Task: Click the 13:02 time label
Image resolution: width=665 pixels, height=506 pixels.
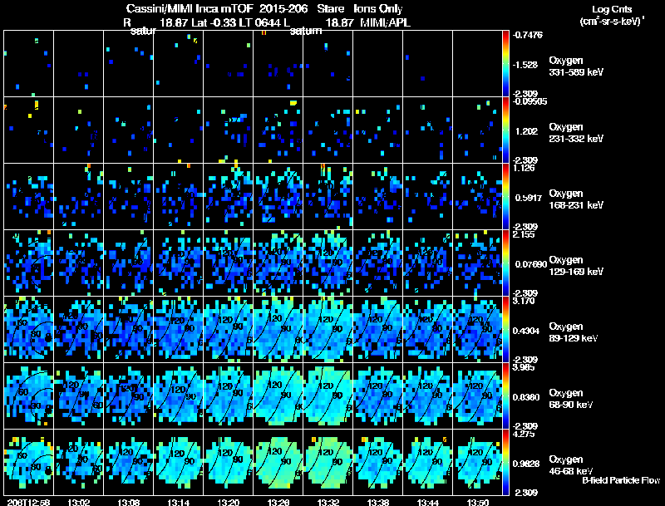Action: [78, 502]
